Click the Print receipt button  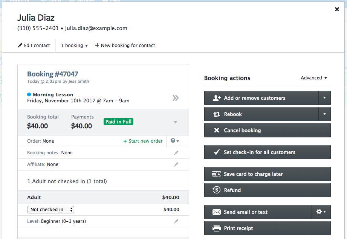click(x=267, y=228)
